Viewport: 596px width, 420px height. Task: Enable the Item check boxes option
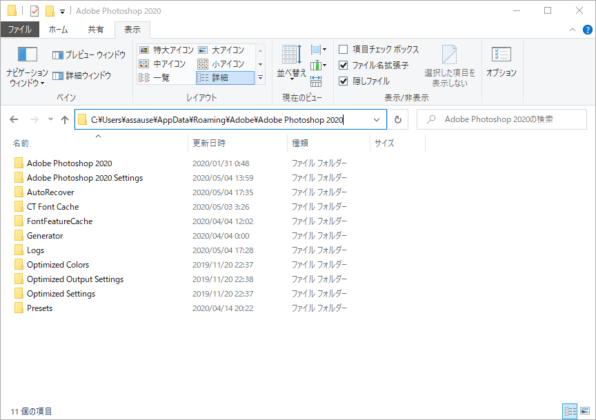pos(379,50)
